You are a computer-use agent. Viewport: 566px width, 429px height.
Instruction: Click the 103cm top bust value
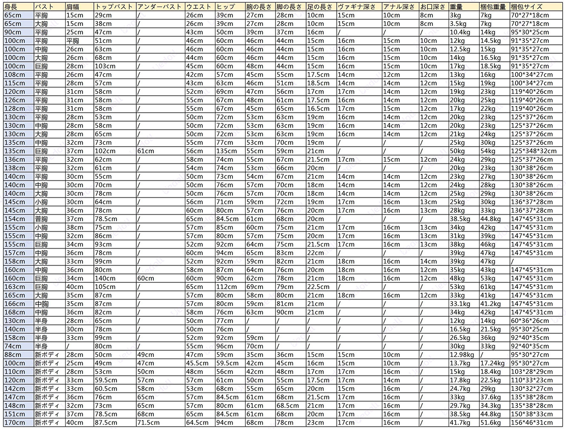tap(115, 66)
